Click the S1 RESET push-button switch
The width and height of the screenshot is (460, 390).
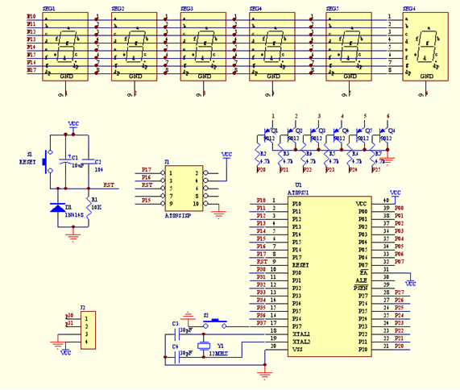click(x=48, y=161)
